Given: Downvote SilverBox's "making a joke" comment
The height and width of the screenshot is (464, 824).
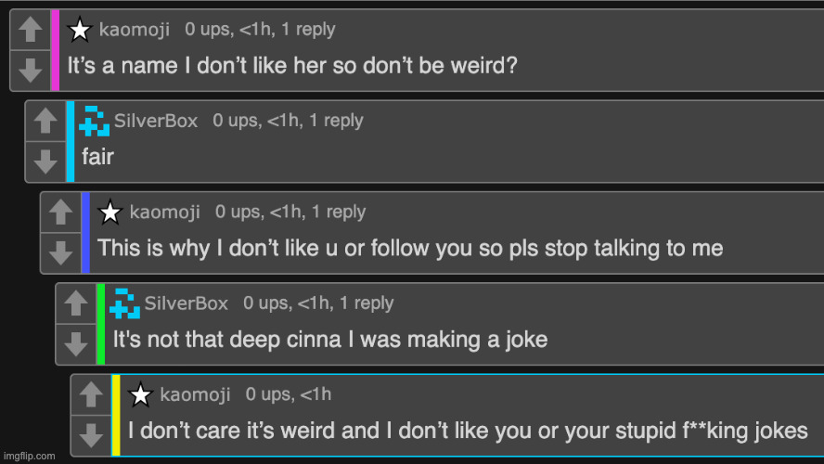Looking at the screenshot, I should pyautogui.click(x=75, y=342).
